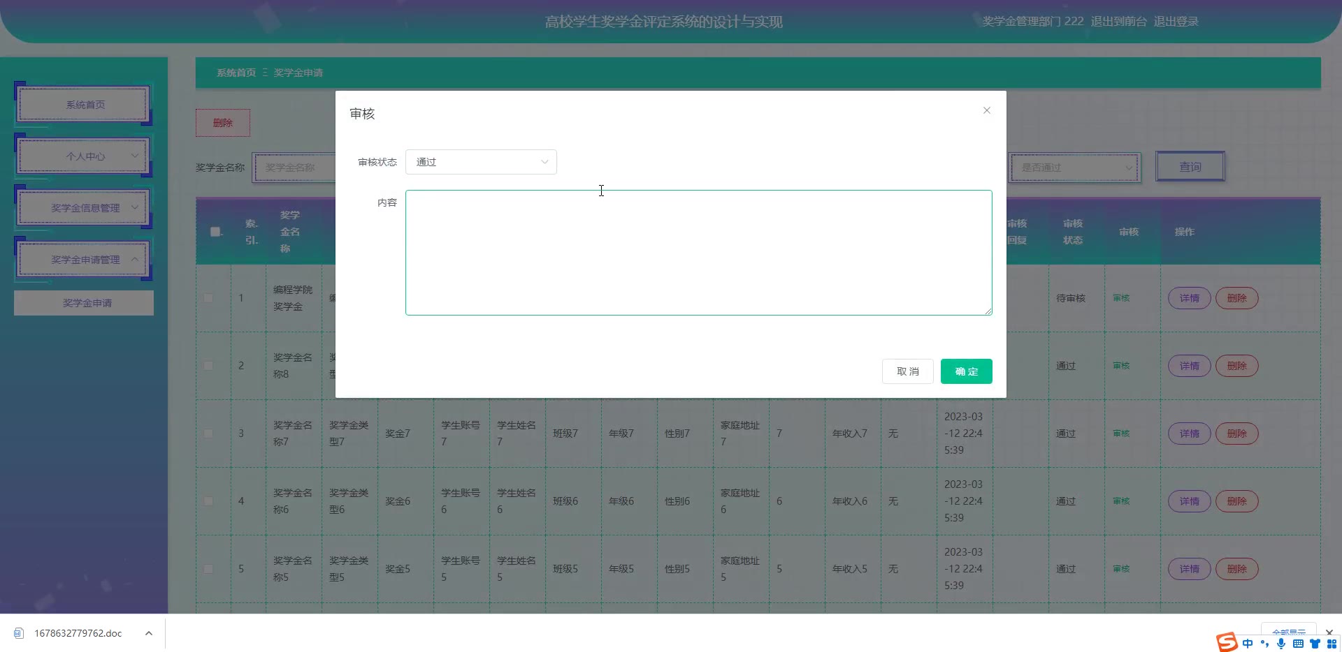Open the 是否通过 filter dropdown
1342x652 pixels.
(1075, 168)
